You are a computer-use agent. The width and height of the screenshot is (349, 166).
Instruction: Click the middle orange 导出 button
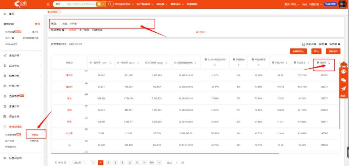click(x=316, y=51)
